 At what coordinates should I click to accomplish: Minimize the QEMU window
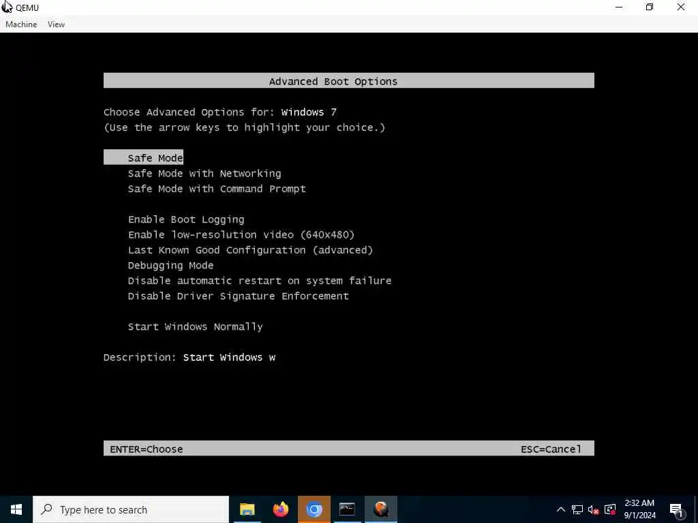tap(619, 7)
